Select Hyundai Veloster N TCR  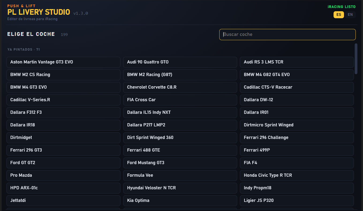(x=180, y=188)
